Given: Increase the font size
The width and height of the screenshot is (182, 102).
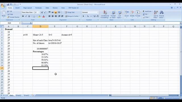Looking at the screenshot, I should coord(42,12).
